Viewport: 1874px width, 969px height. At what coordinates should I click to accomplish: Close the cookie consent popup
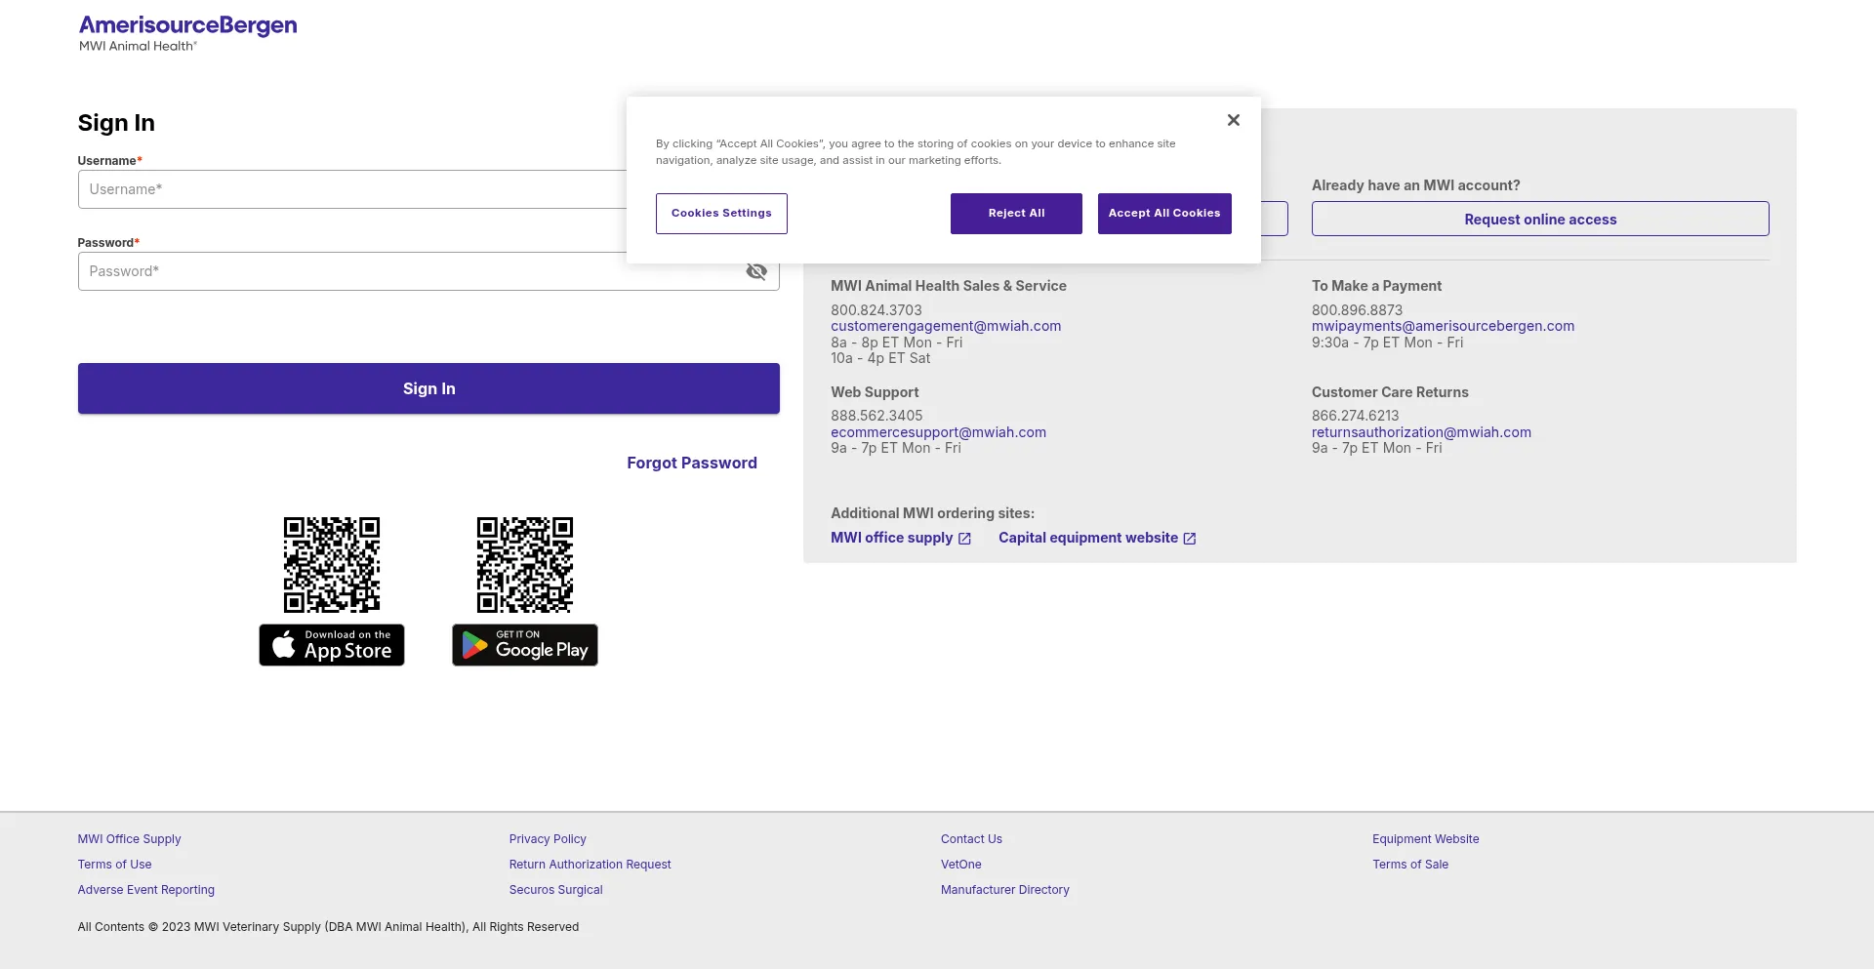tap(1233, 120)
